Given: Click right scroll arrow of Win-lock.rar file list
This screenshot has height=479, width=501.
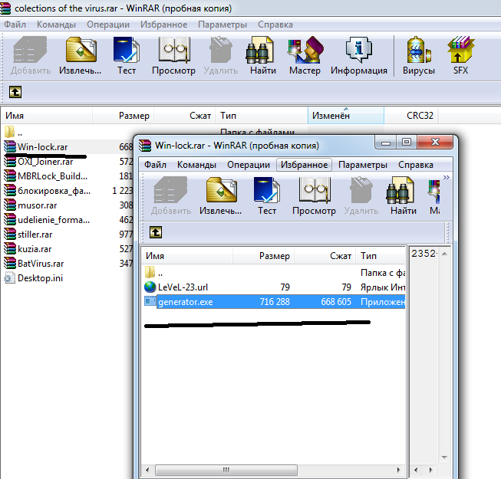Looking at the screenshot, I should [x=398, y=470].
